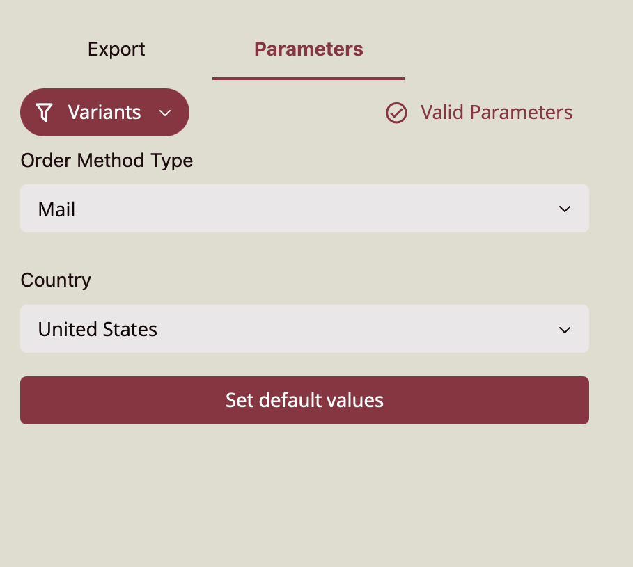Expand the Variants chevron arrow

[x=165, y=113]
